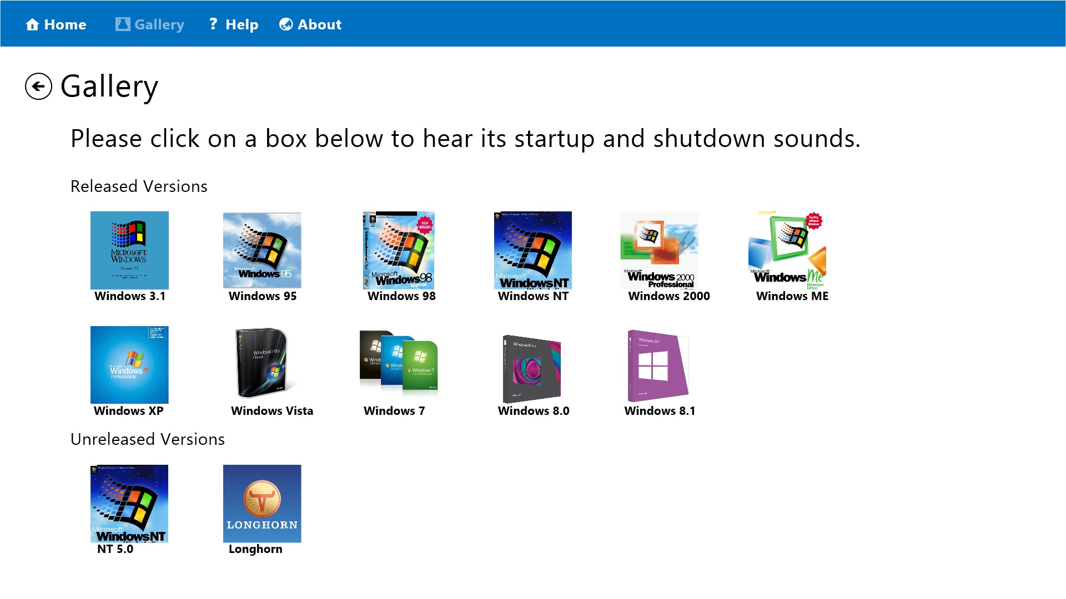Viewport: 1066px width, 599px height.
Task: Click the Longhorn box
Action: 262,503
